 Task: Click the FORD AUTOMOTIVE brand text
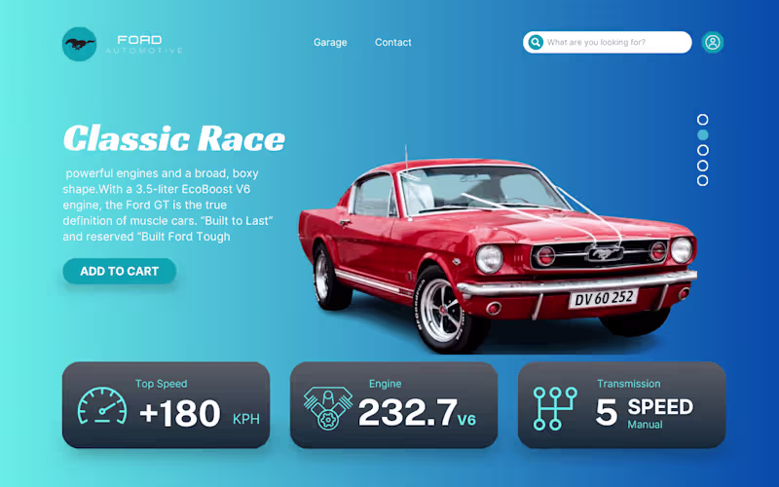coord(144,44)
